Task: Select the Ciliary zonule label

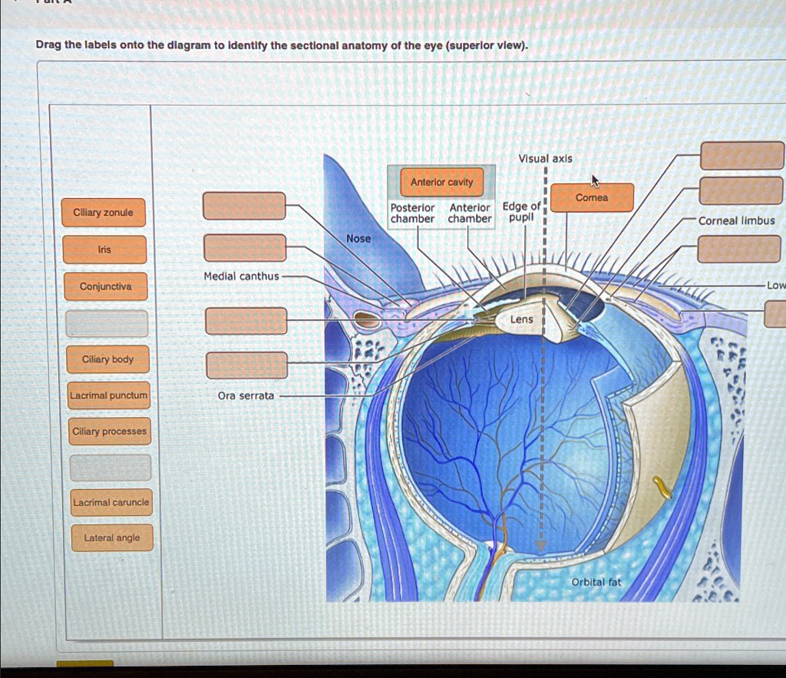Action: click(x=104, y=213)
